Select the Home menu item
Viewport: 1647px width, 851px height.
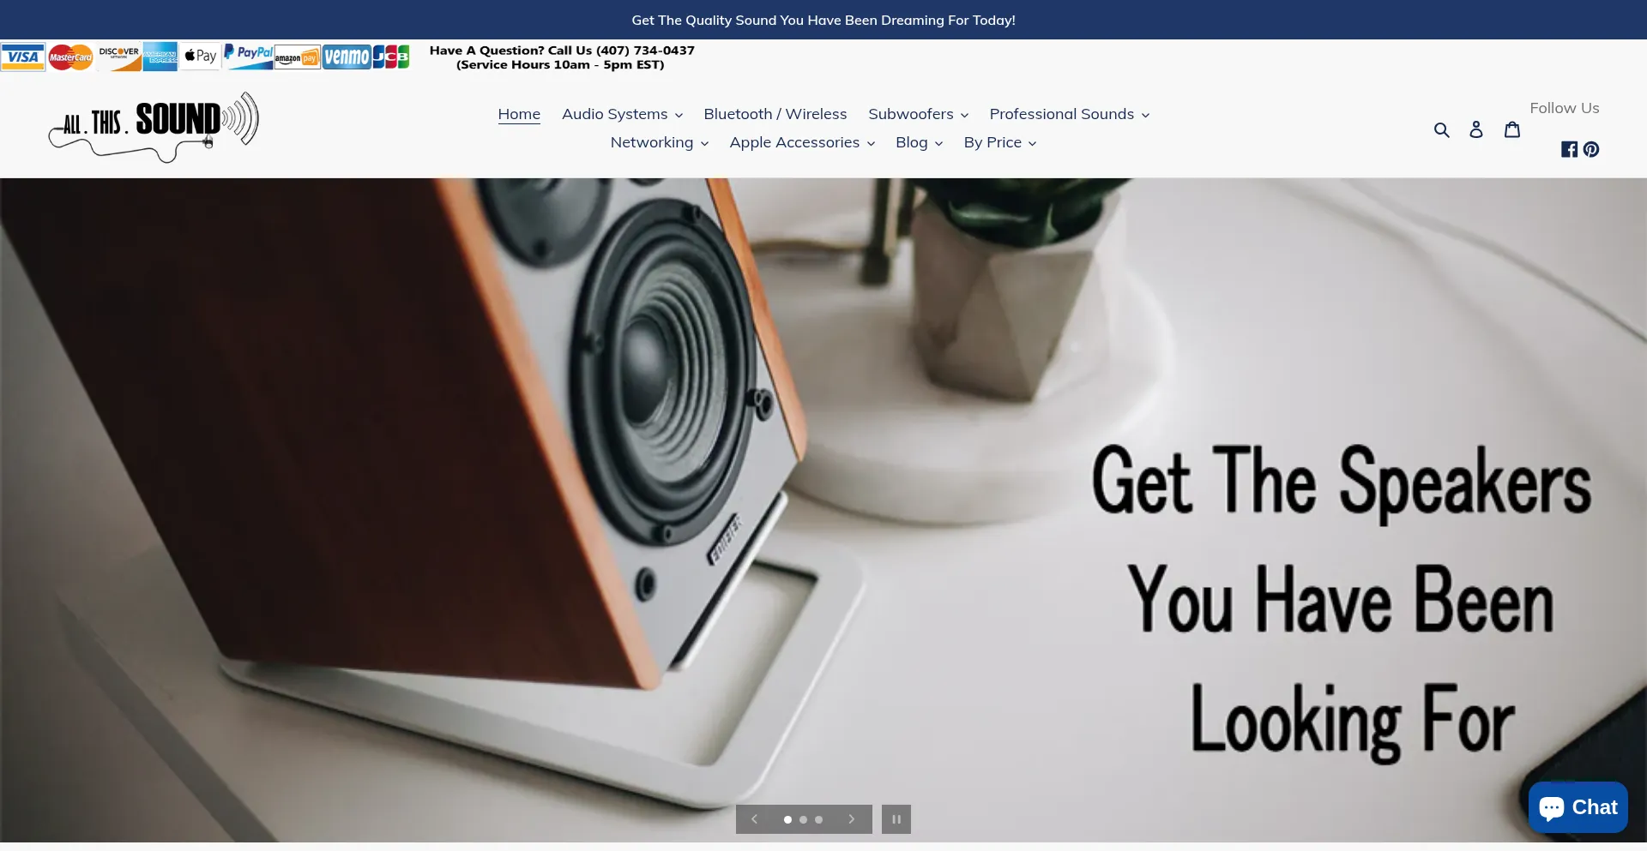coord(518,114)
